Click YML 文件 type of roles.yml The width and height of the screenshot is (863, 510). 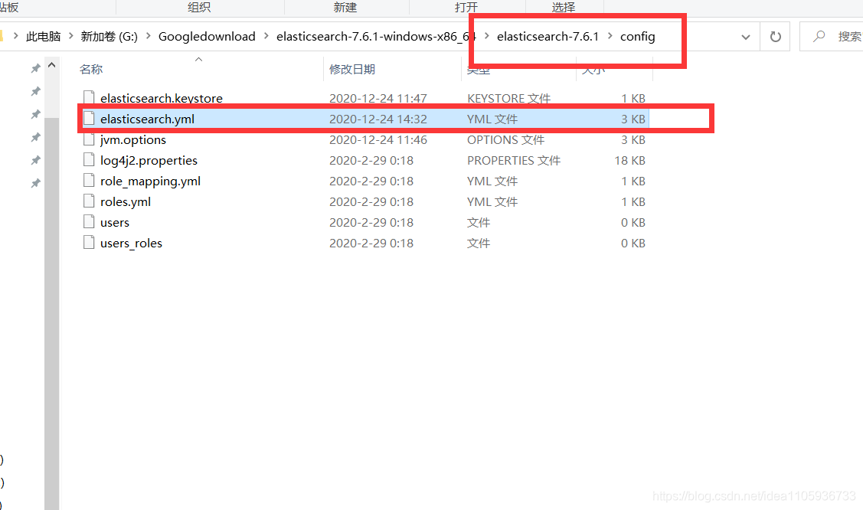click(492, 202)
